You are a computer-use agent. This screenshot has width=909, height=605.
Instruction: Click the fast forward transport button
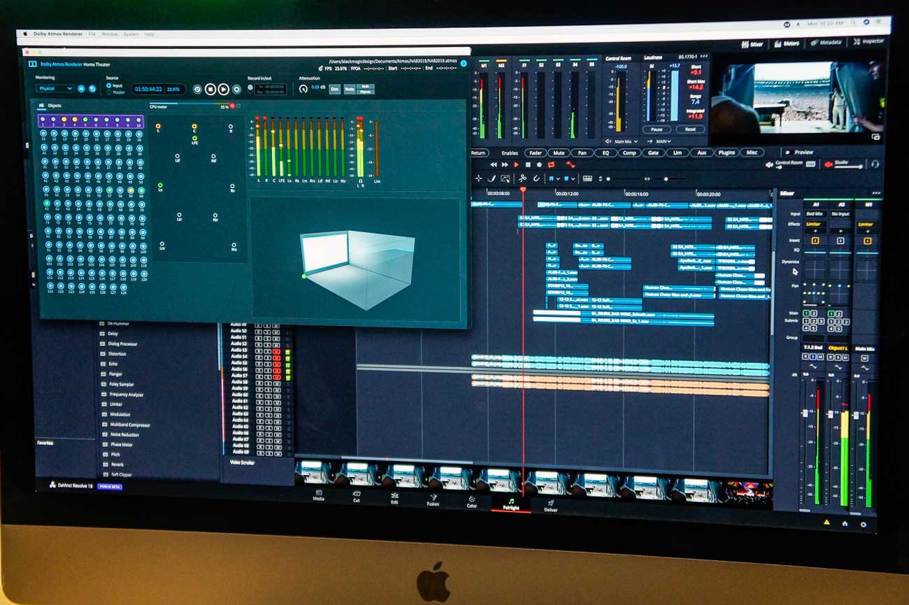coord(504,164)
